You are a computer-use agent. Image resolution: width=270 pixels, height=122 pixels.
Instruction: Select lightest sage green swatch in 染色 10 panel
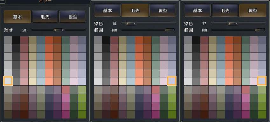(x=156, y=81)
